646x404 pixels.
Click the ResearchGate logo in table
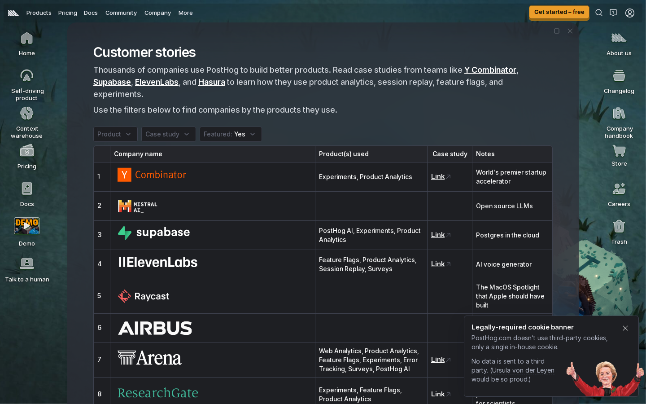[x=158, y=393]
